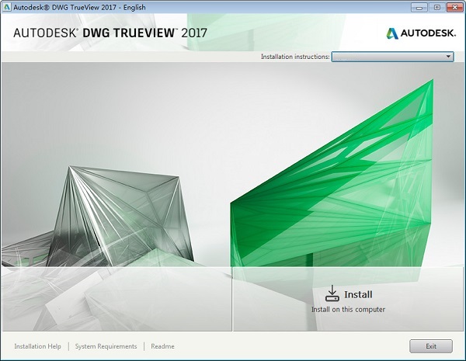Image resolution: width=466 pixels, height=361 pixels.
Task: Open the Readme link
Action: (162, 346)
